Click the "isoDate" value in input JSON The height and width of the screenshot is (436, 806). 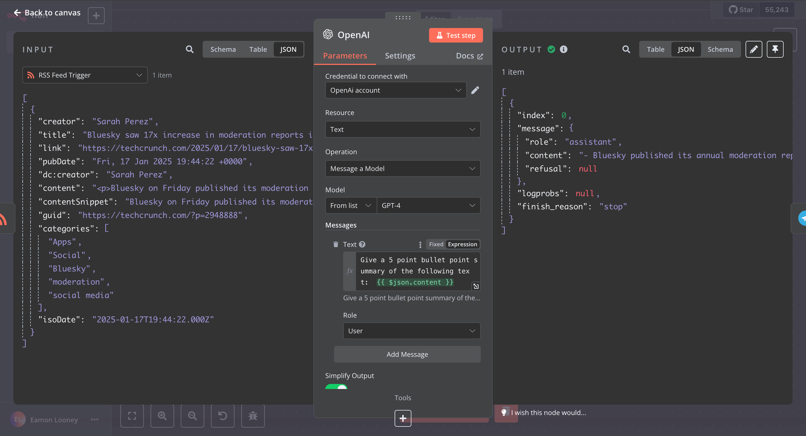[x=153, y=320]
